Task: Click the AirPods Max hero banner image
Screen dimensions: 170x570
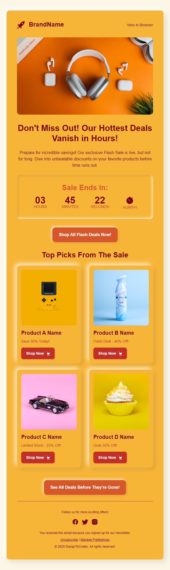Action: (x=85, y=76)
